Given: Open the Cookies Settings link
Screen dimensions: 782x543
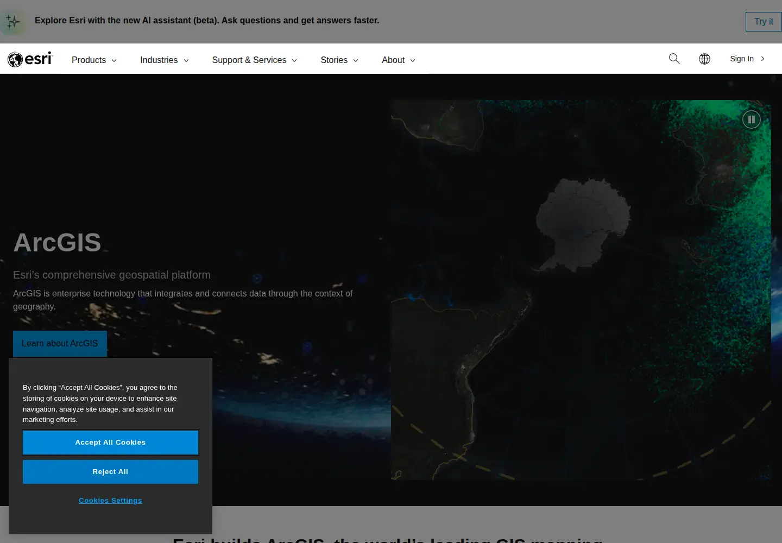Looking at the screenshot, I should 110,501.
